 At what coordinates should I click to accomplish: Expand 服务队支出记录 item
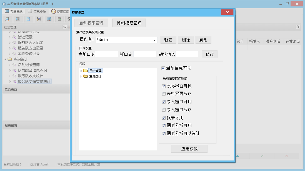click(x=10, y=48)
